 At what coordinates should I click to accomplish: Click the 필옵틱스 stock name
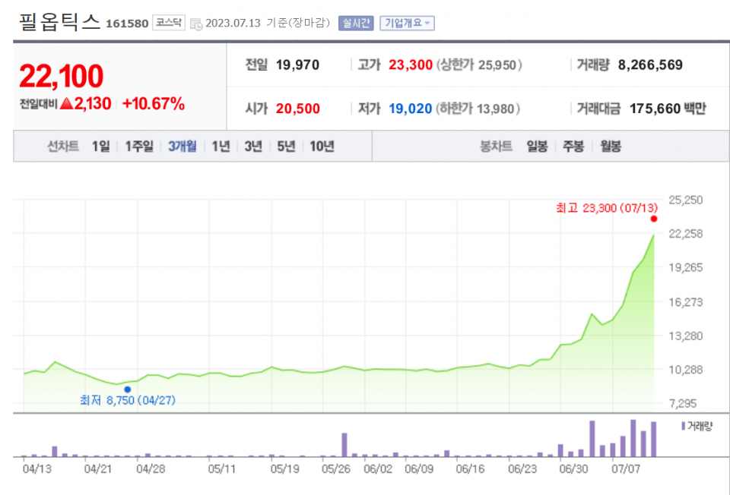[x=61, y=23]
